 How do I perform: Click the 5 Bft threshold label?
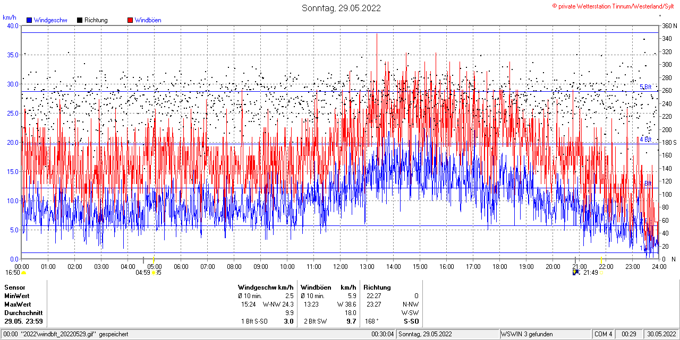click(x=645, y=87)
